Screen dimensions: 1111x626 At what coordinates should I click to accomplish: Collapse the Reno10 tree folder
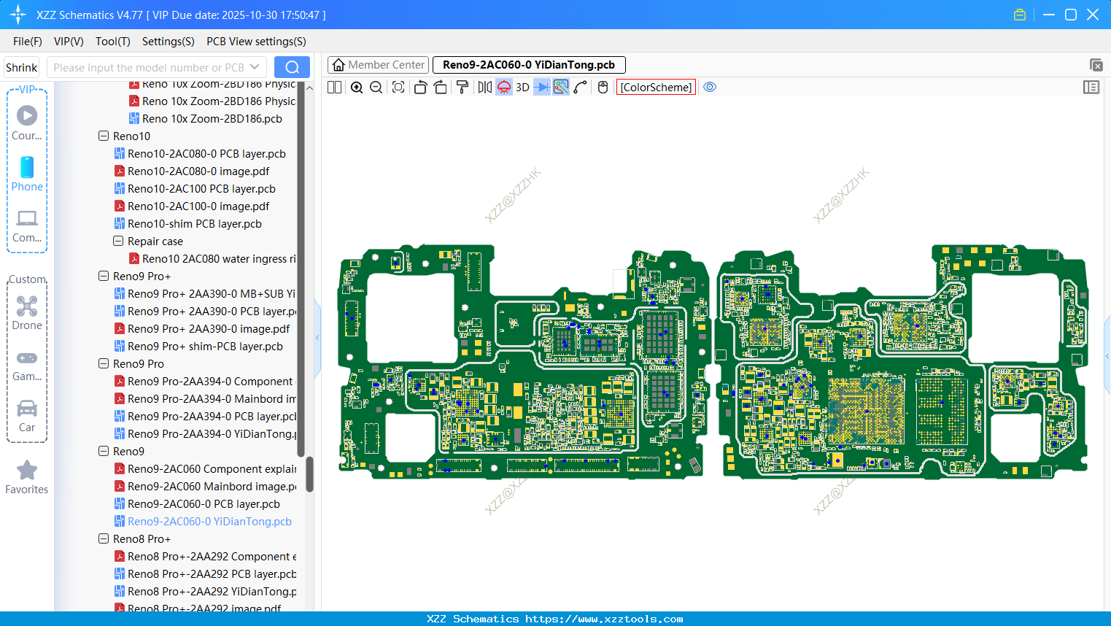point(104,136)
